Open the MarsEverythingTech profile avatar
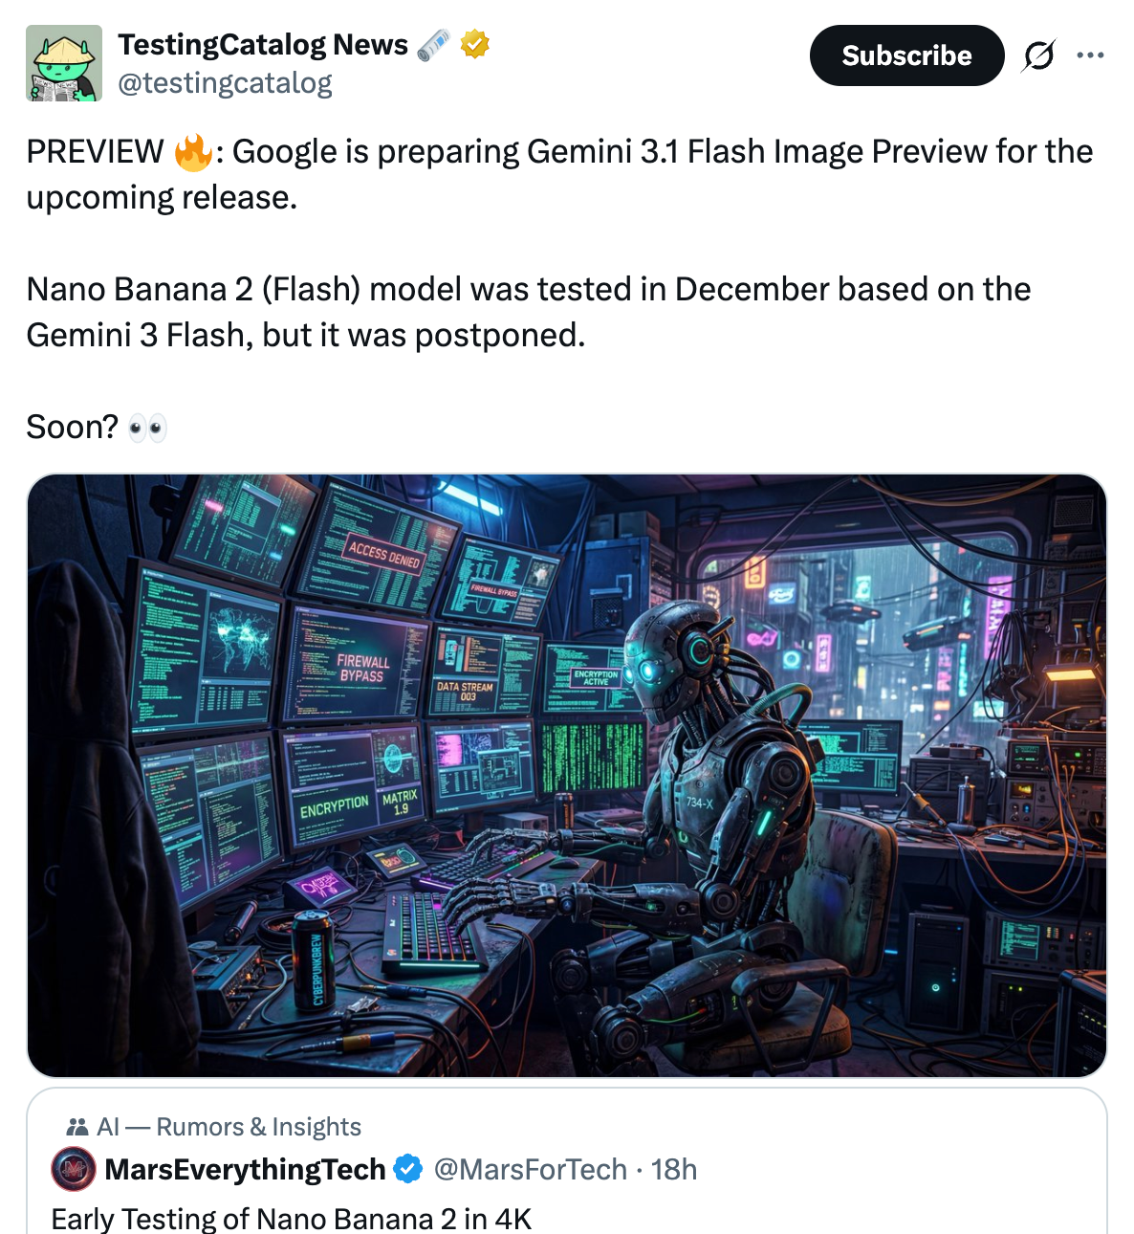 click(x=74, y=1169)
